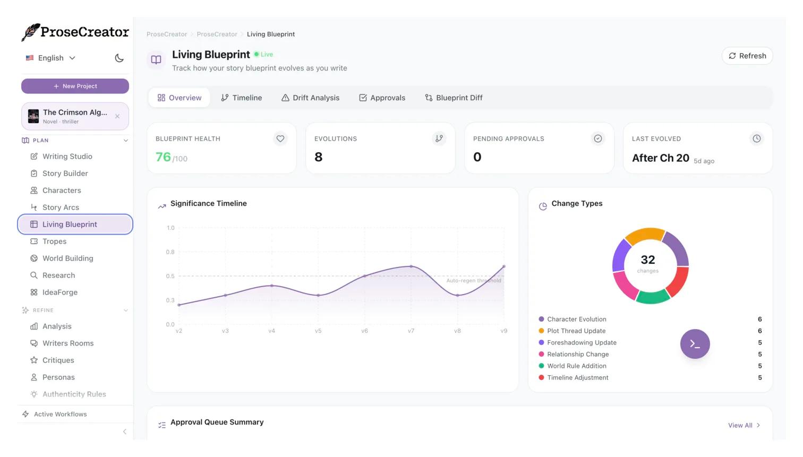803x457 pixels.
Task: Dismiss The Crimson Alg project card
Action: (x=117, y=116)
